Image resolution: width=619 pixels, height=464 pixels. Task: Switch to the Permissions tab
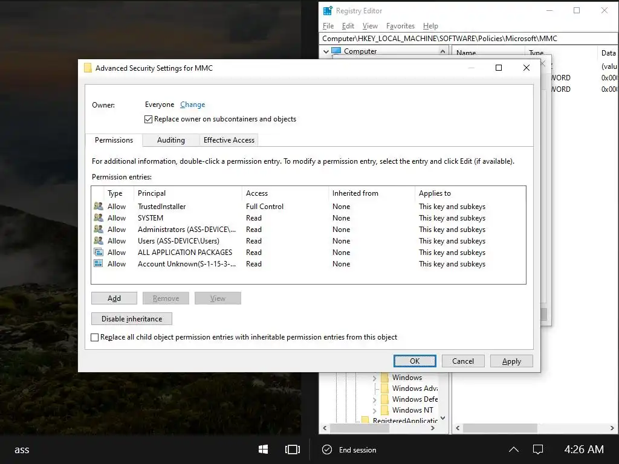pyautogui.click(x=114, y=140)
